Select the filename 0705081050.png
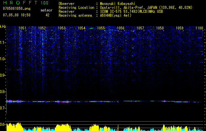Screen dimensions: 206x131 [17, 9]
